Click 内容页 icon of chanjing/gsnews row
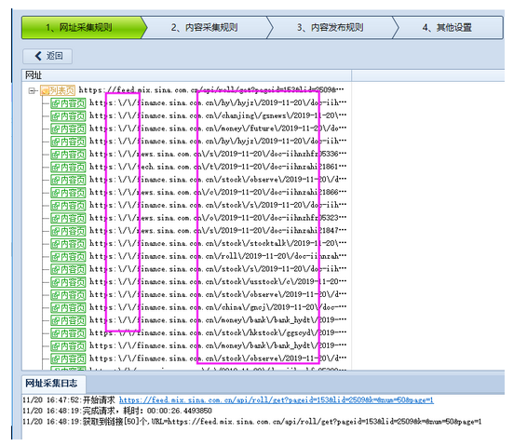Screen dimensions: 527x446 point(68,116)
